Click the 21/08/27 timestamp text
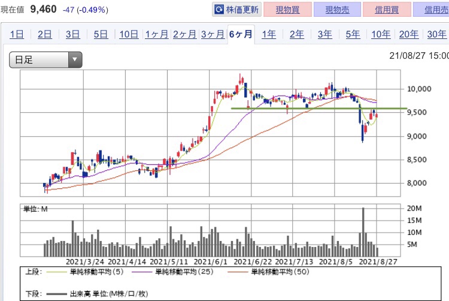The image size is (449, 301). (x=419, y=56)
